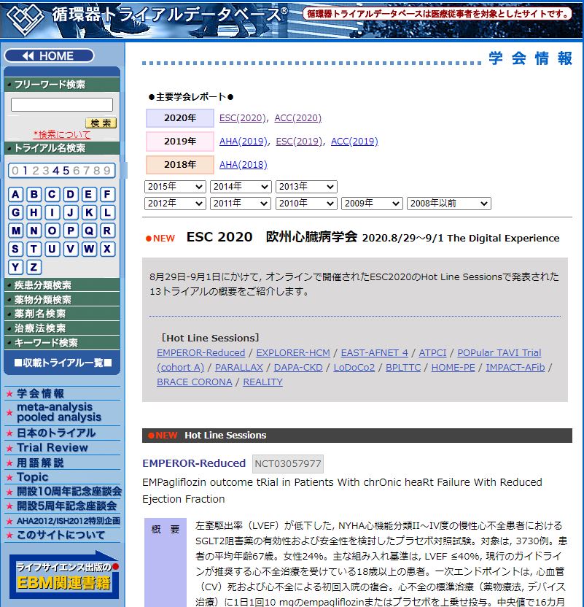Click the 検索 search button

(x=101, y=123)
